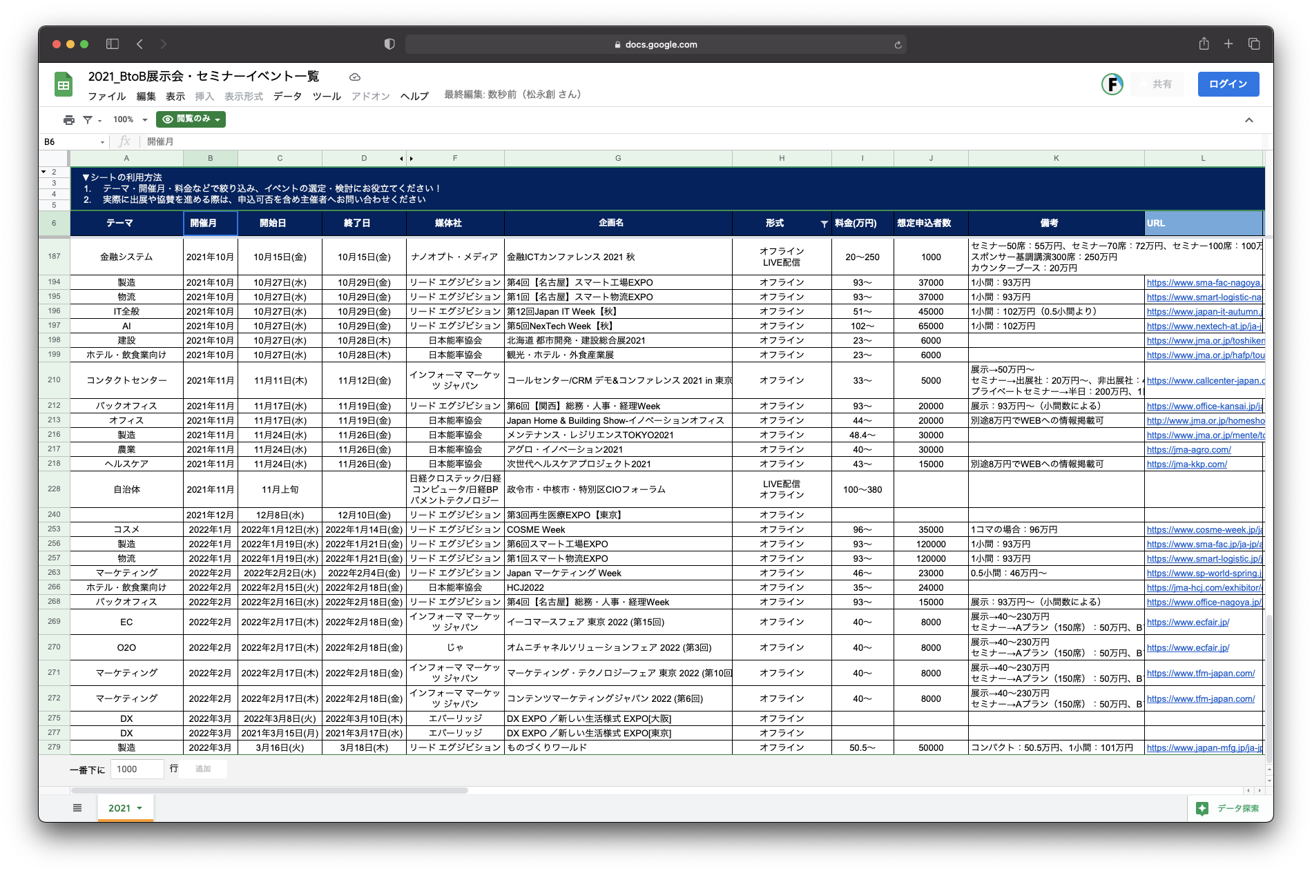
Task: Select row 187 header
Action: click(x=54, y=257)
